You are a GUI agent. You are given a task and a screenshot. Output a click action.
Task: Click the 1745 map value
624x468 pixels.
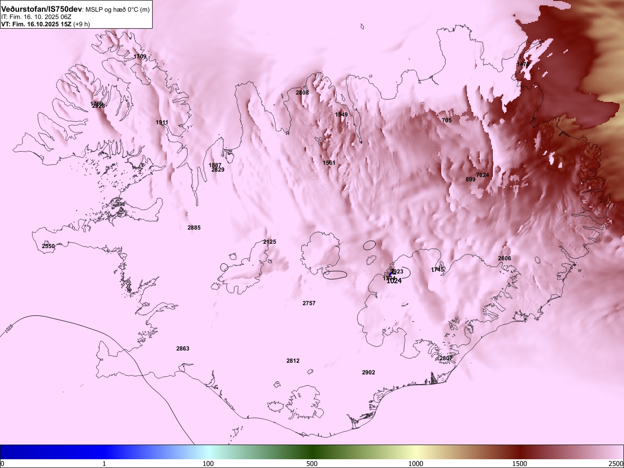[x=438, y=270]
